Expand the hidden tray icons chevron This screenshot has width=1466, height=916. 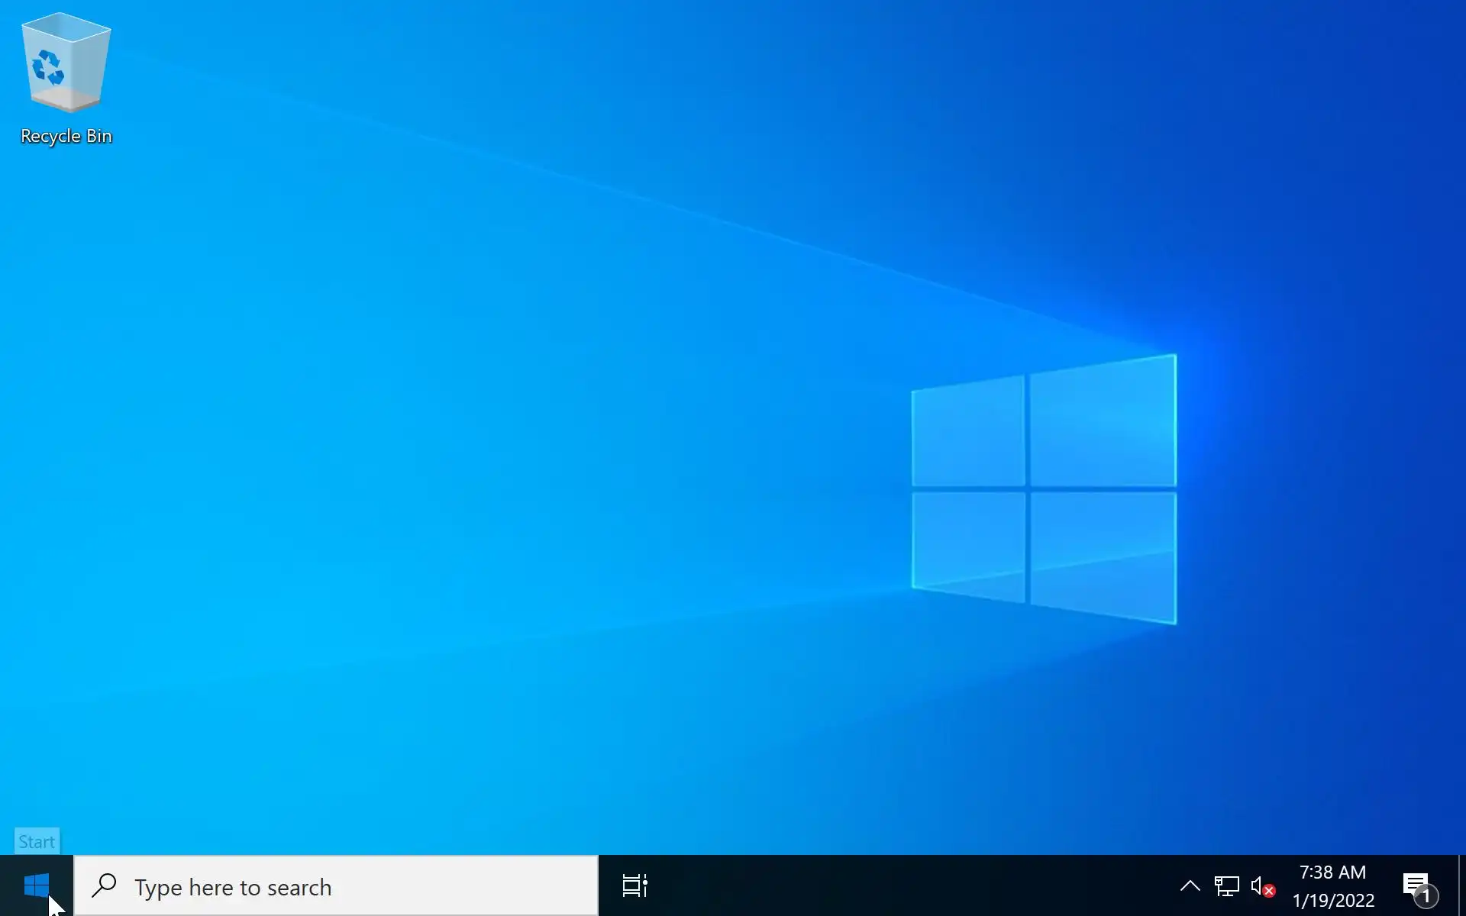click(x=1190, y=886)
